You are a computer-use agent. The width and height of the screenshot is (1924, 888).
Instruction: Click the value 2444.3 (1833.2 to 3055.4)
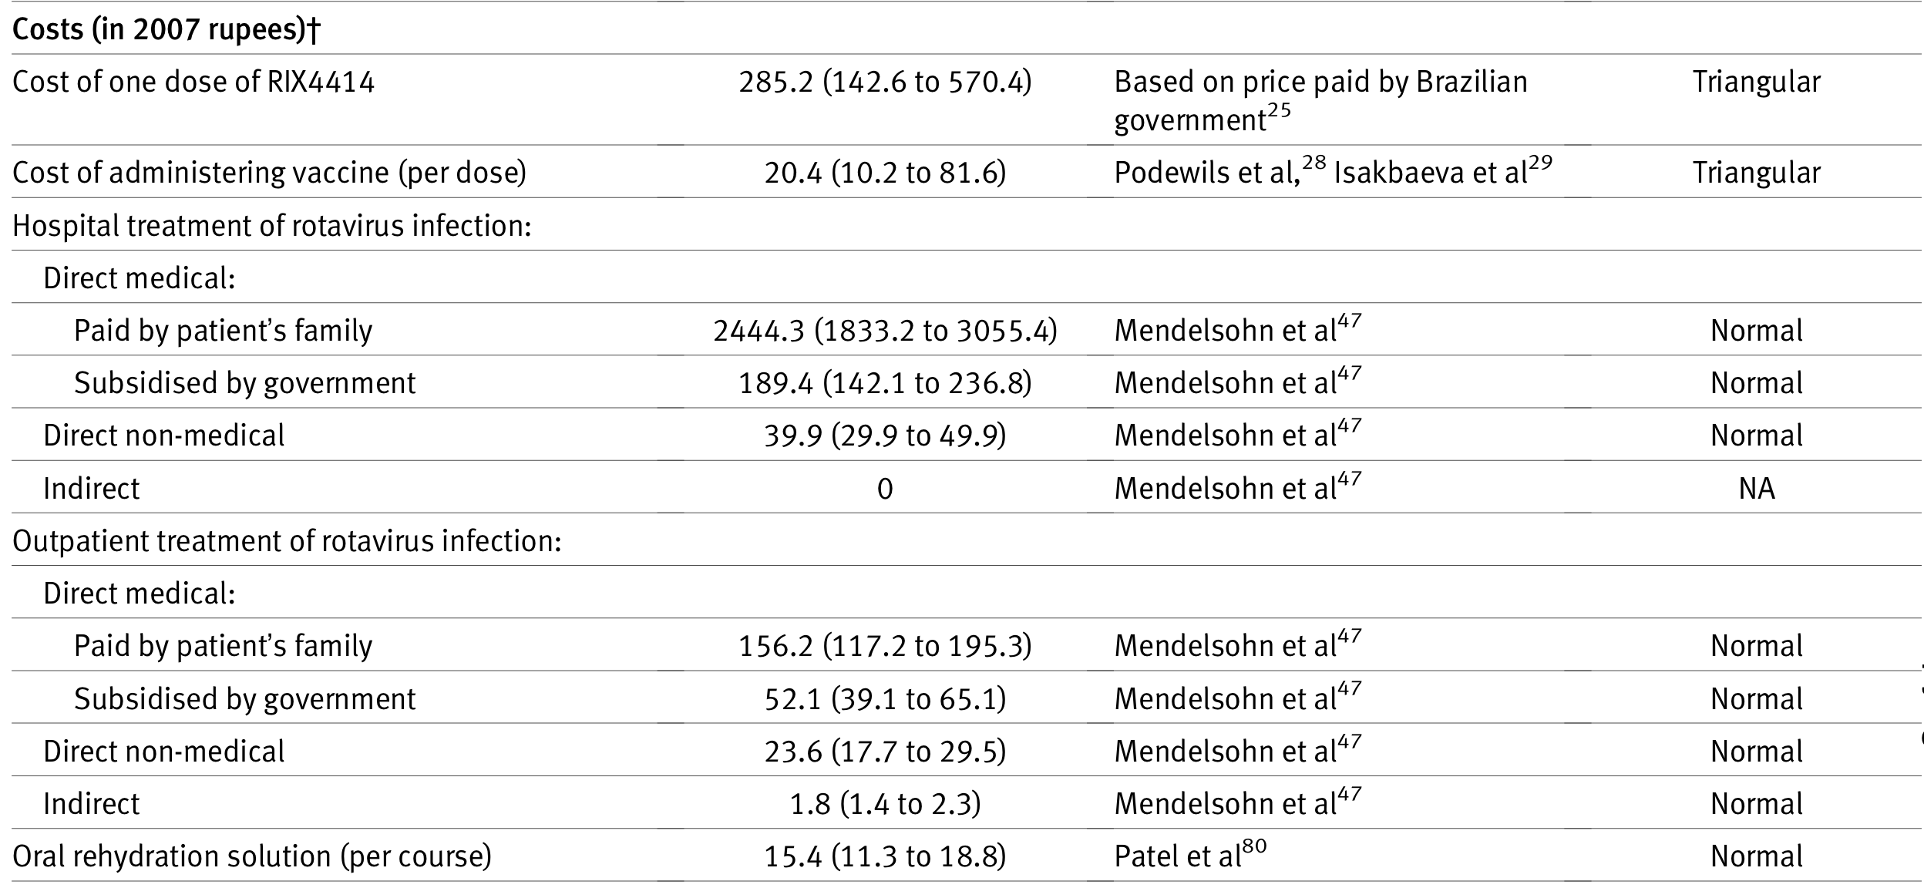tap(885, 331)
